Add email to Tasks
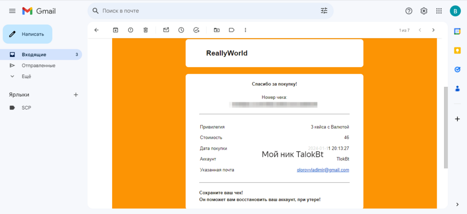 pyautogui.click(x=196, y=30)
